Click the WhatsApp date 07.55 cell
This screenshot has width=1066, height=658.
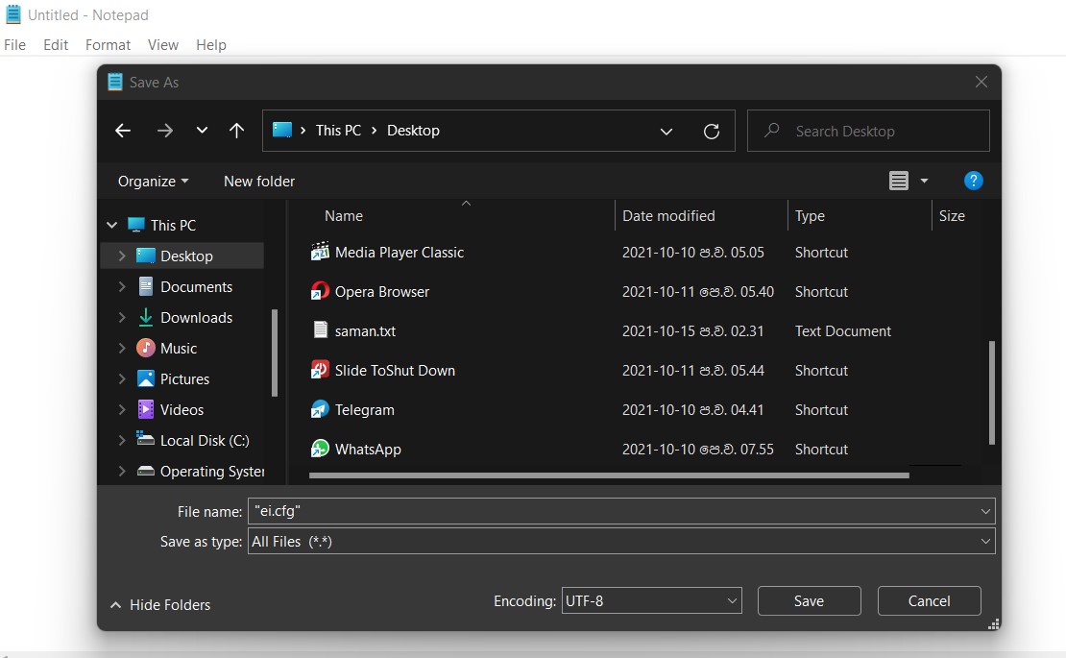click(697, 450)
